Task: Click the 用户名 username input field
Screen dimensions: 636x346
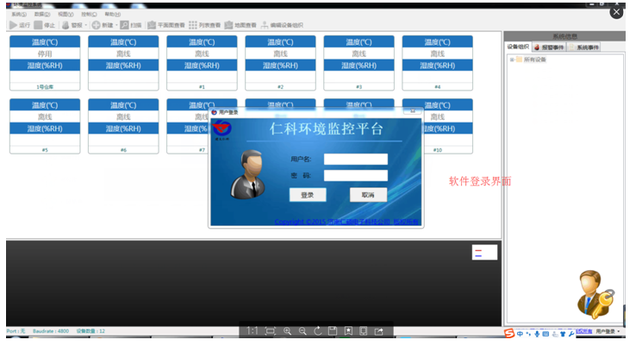Action: coord(356,159)
